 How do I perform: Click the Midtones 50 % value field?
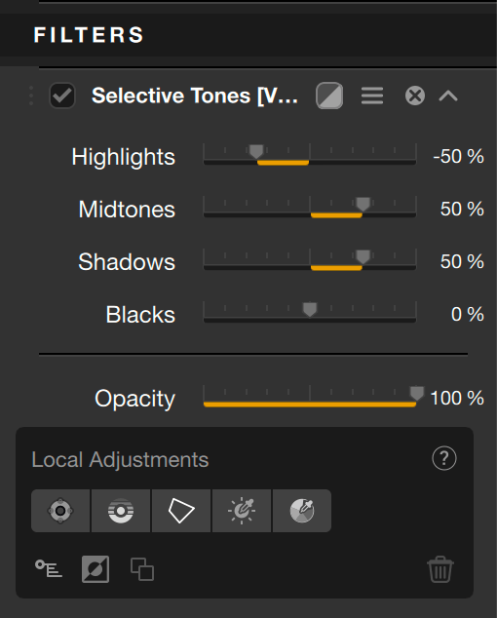[462, 209]
